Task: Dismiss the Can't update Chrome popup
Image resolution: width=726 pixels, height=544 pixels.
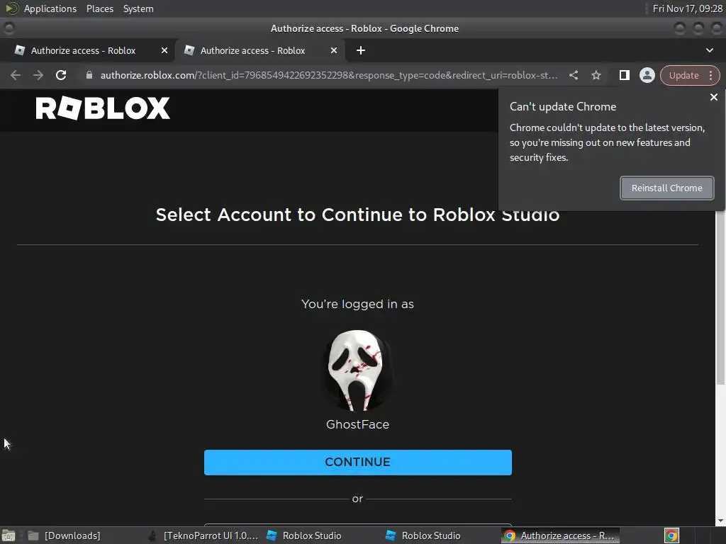Action: pyautogui.click(x=713, y=97)
